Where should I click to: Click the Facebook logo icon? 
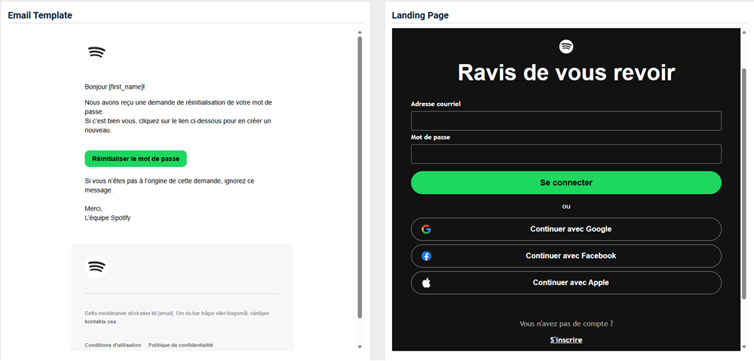coord(426,256)
